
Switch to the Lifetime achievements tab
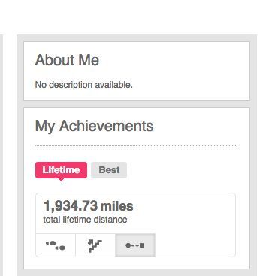[61, 170]
